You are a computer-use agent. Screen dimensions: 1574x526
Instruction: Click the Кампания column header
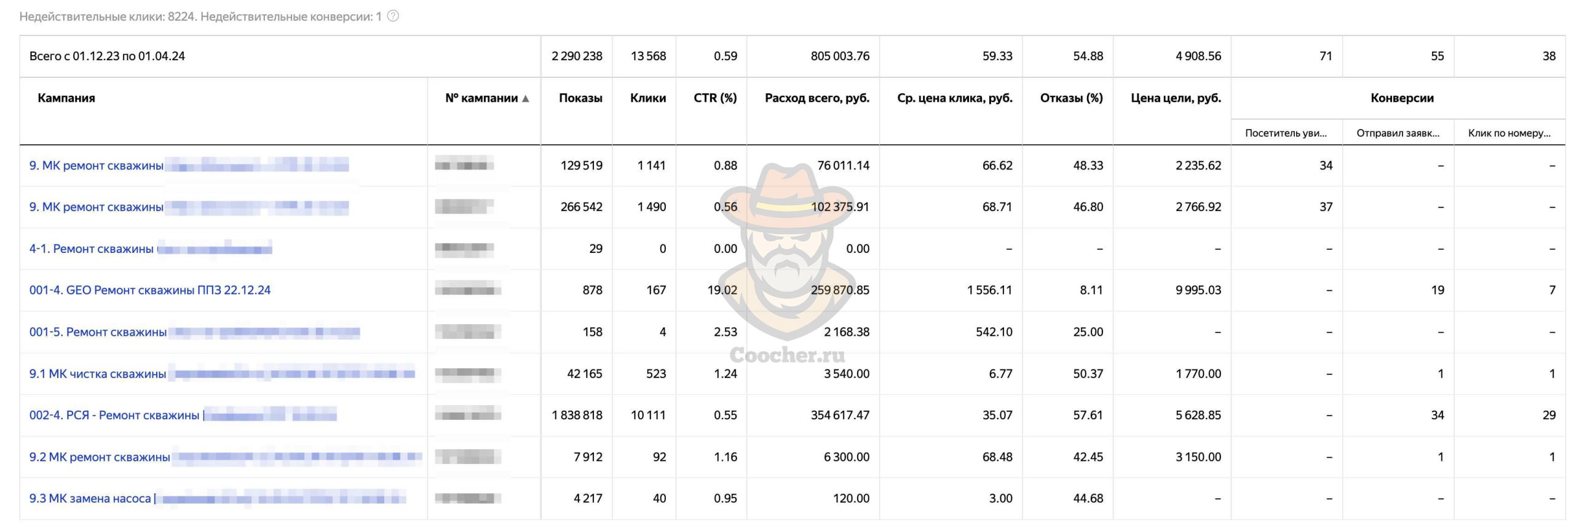pyautogui.click(x=66, y=98)
